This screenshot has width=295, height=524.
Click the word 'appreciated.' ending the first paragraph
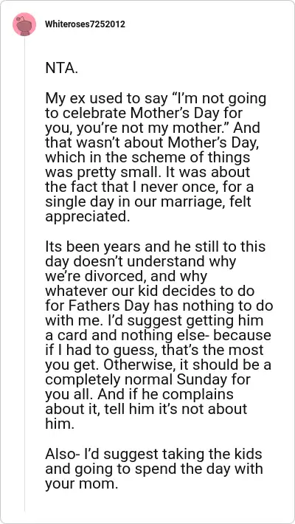point(86,217)
